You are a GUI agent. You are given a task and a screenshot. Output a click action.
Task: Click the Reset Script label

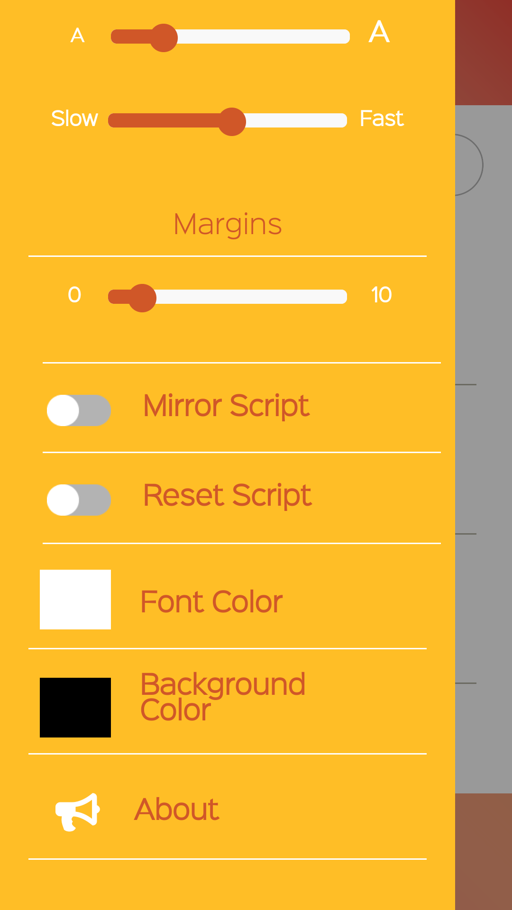point(227,496)
